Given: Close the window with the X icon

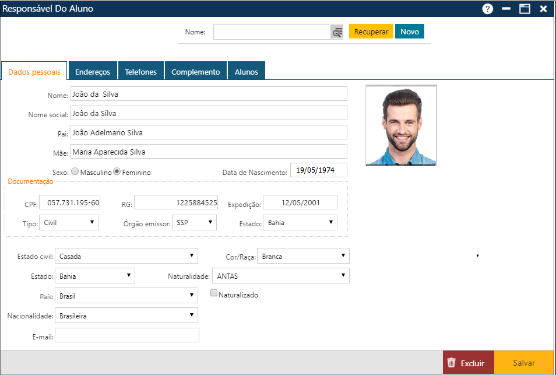Looking at the screenshot, I should (x=543, y=9).
